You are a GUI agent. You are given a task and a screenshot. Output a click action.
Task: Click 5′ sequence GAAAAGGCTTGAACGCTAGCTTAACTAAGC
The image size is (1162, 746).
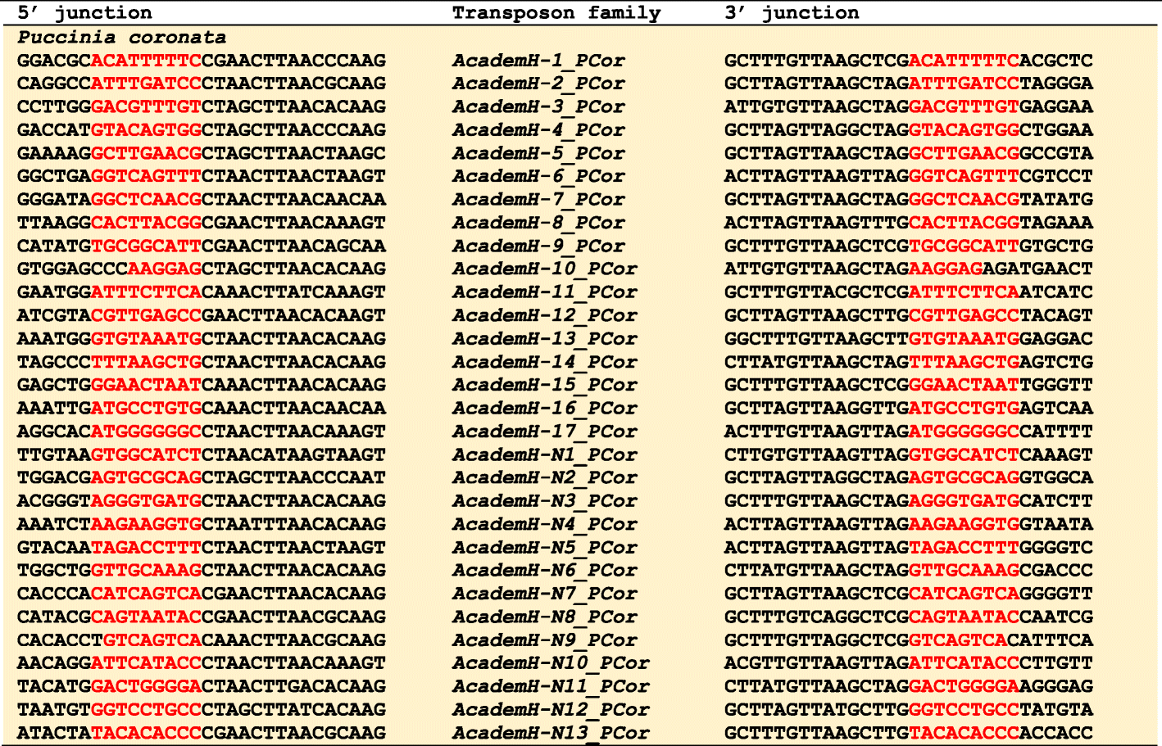[x=202, y=153]
